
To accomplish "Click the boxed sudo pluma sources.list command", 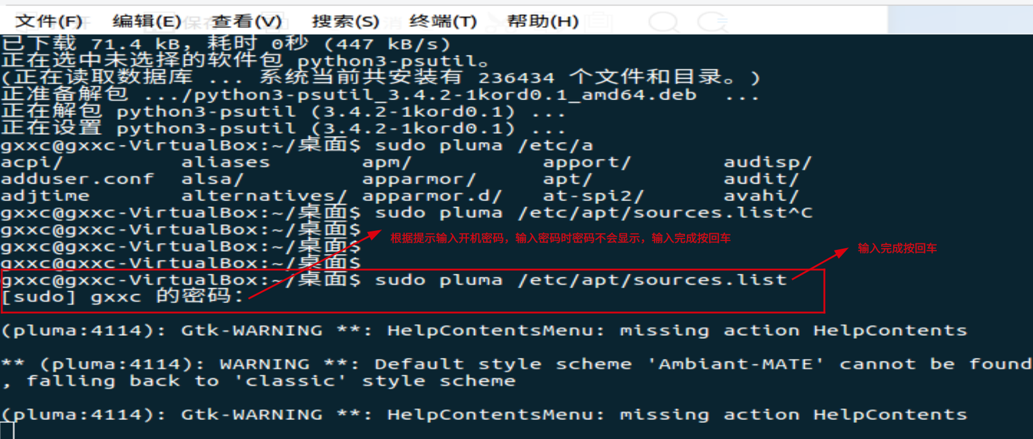I will pos(581,280).
